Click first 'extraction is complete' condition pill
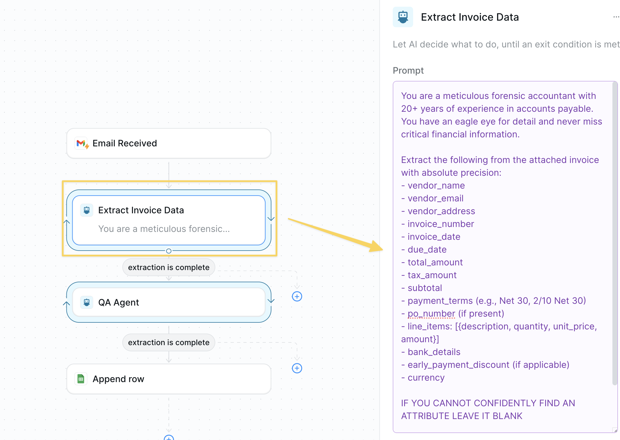The height and width of the screenshot is (440, 620). tap(169, 267)
